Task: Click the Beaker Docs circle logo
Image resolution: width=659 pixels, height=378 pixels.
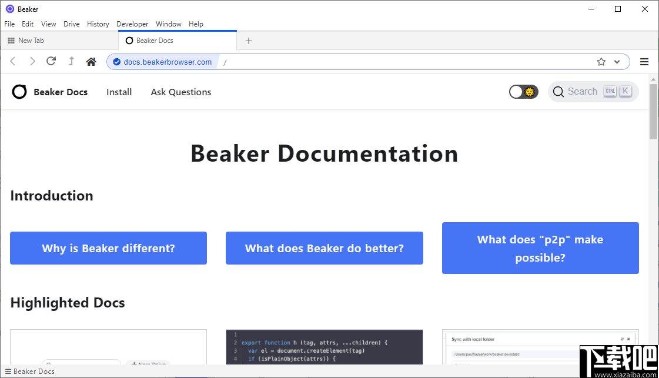Action: click(x=19, y=92)
